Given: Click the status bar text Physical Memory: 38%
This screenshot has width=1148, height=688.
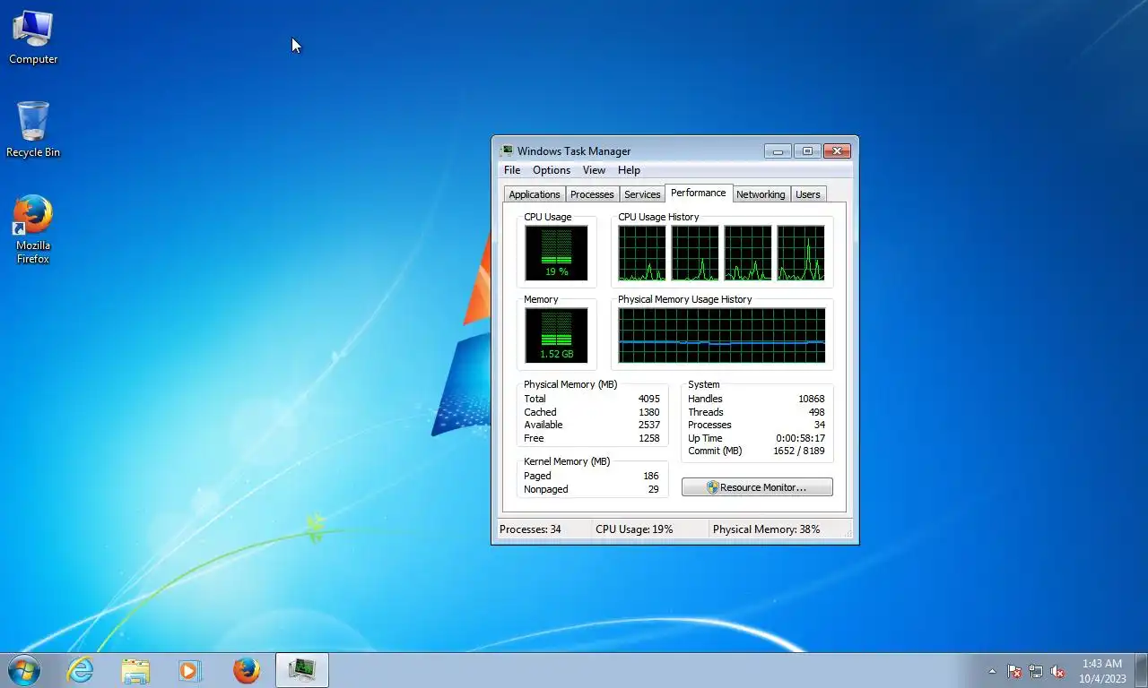Looking at the screenshot, I should tap(767, 529).
